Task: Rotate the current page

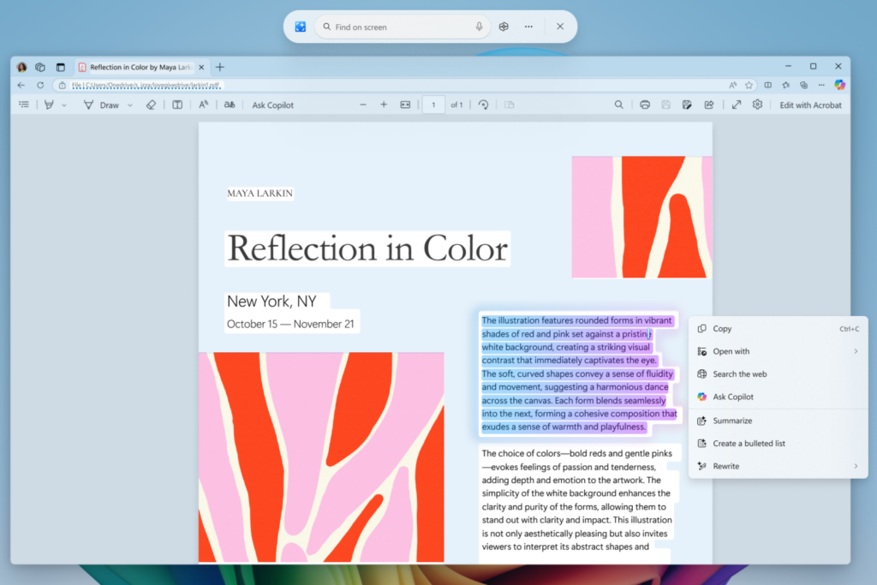Action: click(484, 104)
